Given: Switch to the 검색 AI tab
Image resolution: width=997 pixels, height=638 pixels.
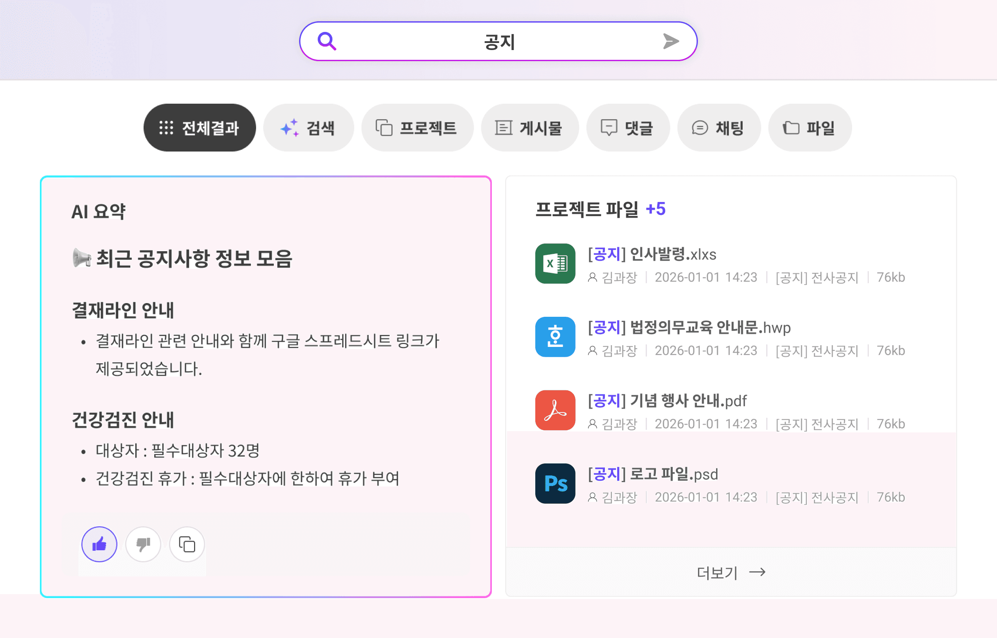Looking at the screenshot, I should coord(308,128).
